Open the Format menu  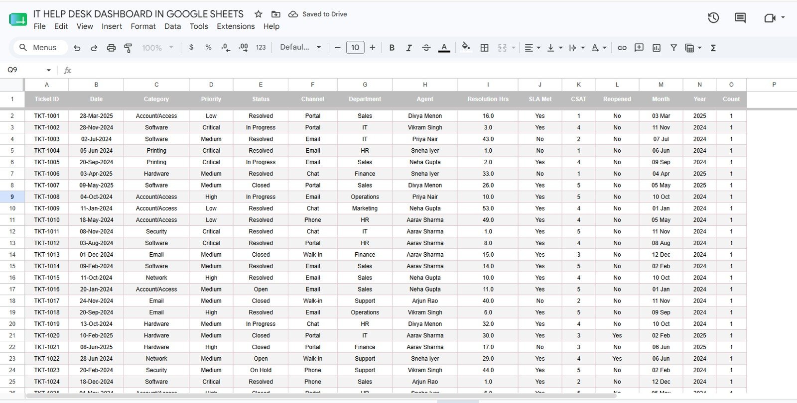[x=143, y=26]
